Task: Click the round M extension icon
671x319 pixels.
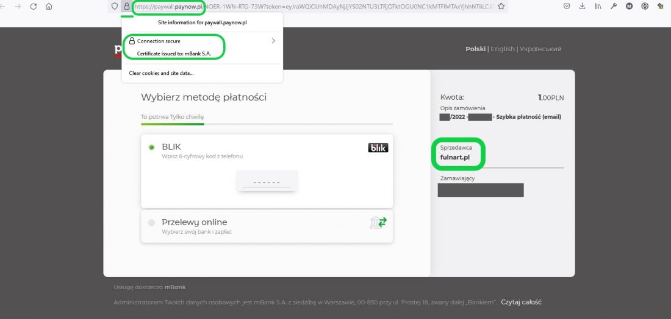Action: [x=629, y=7]
